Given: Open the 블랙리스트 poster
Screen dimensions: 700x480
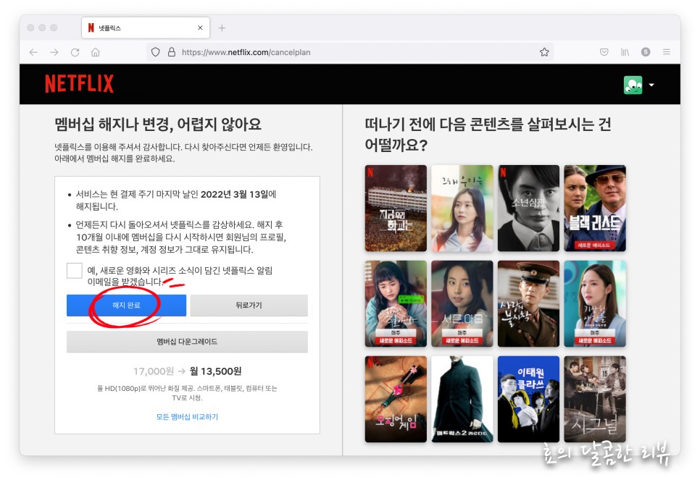Looking at the screenshot, I should pyautogui.click(x=595, y=209).
